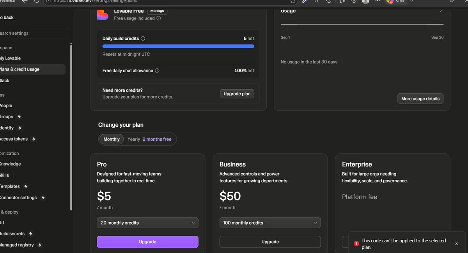Click the More usage details button
This screenshot has height=253, width=468.
tap(420, 99)
